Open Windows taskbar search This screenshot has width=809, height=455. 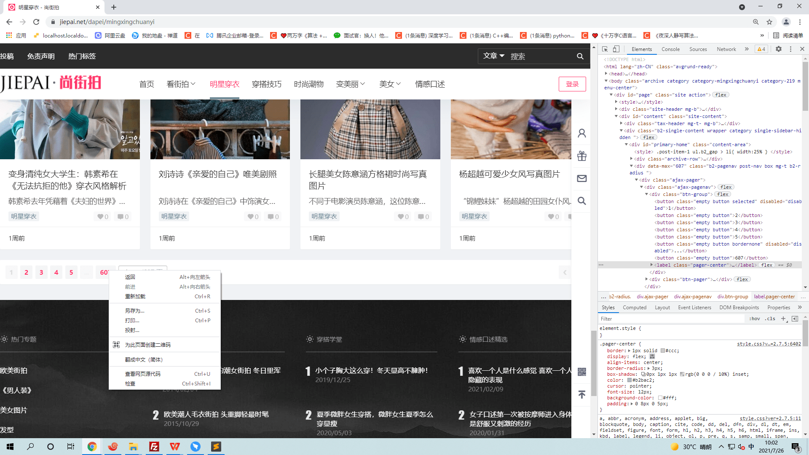coord(30,447)
